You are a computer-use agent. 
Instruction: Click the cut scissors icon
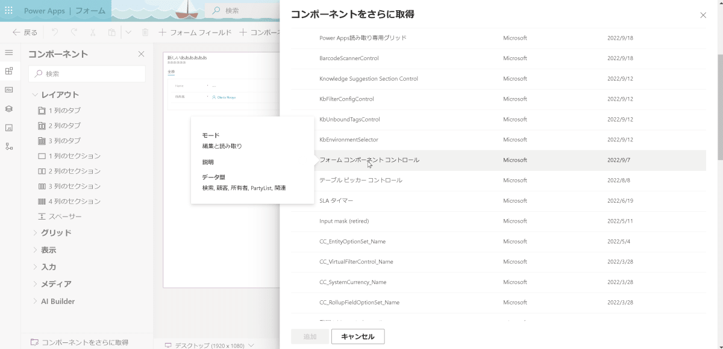coord(93,32)
